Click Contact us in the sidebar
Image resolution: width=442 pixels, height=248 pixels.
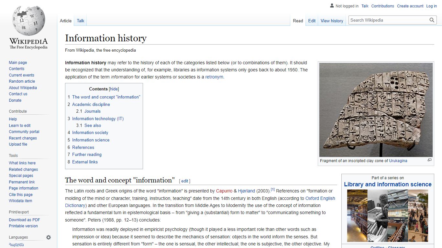[x=18, y=94]
